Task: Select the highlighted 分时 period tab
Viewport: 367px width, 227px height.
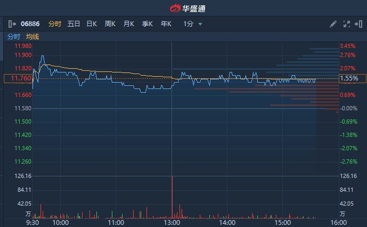Action: [55, 24]
